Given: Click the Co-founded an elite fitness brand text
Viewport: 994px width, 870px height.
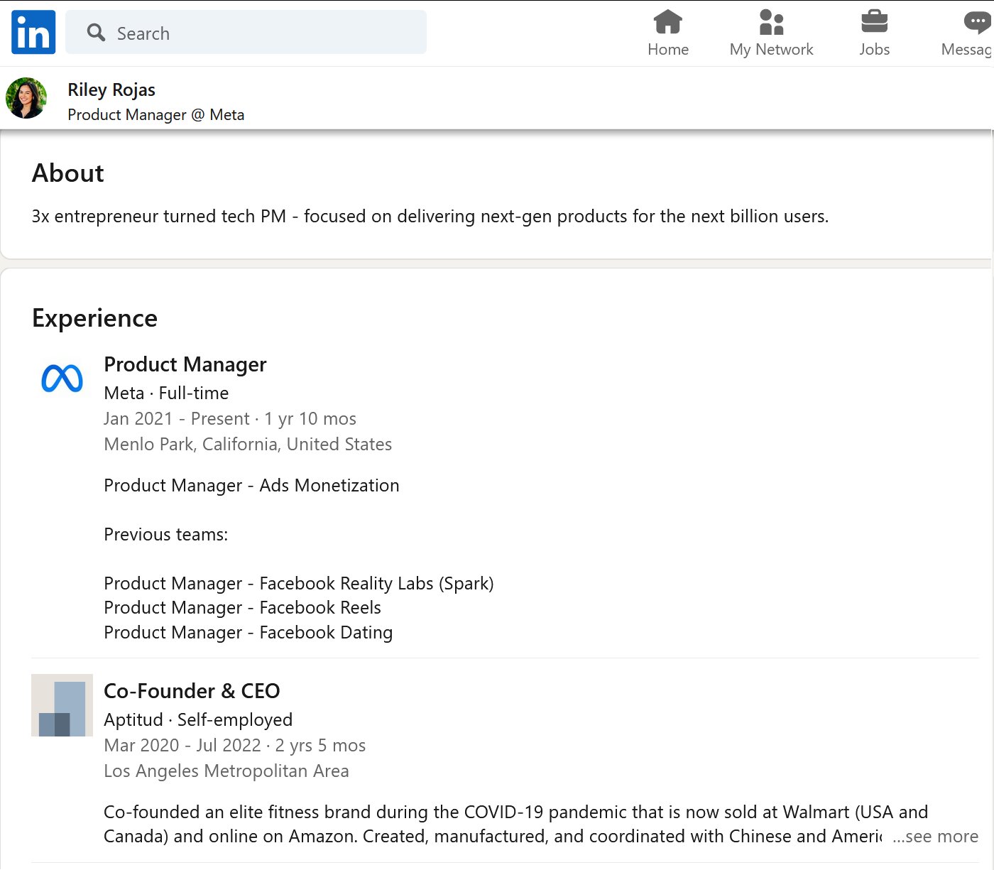Looking at the screenshot, I should tap(515, 825).
